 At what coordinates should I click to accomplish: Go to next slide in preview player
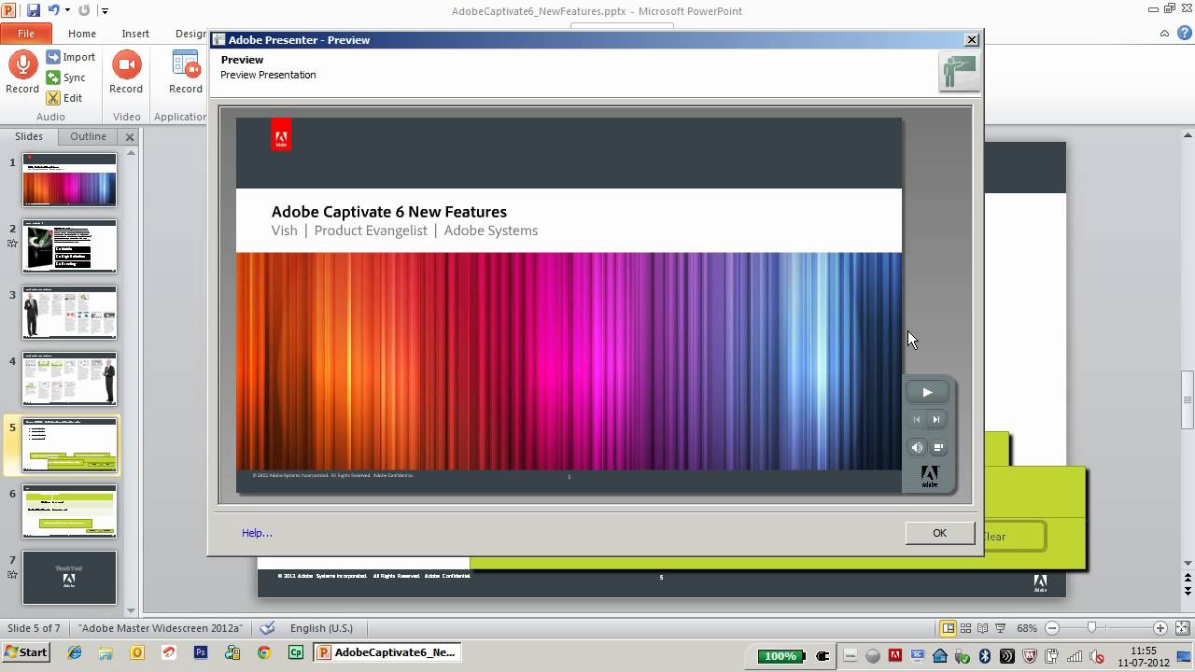[x=937, y=420]
